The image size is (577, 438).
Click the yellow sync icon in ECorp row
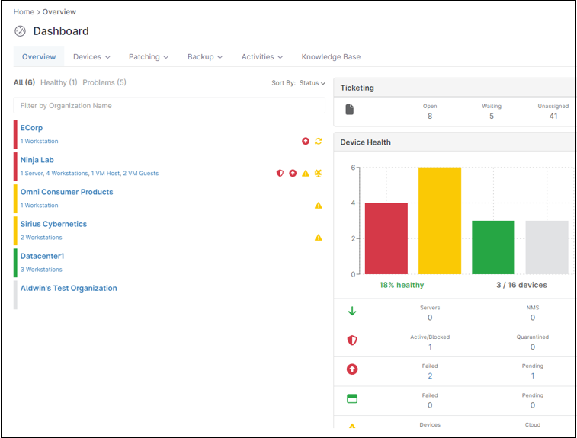click(319, 142)
